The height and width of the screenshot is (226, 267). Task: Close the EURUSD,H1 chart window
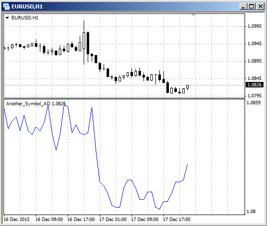pos(261,6)
